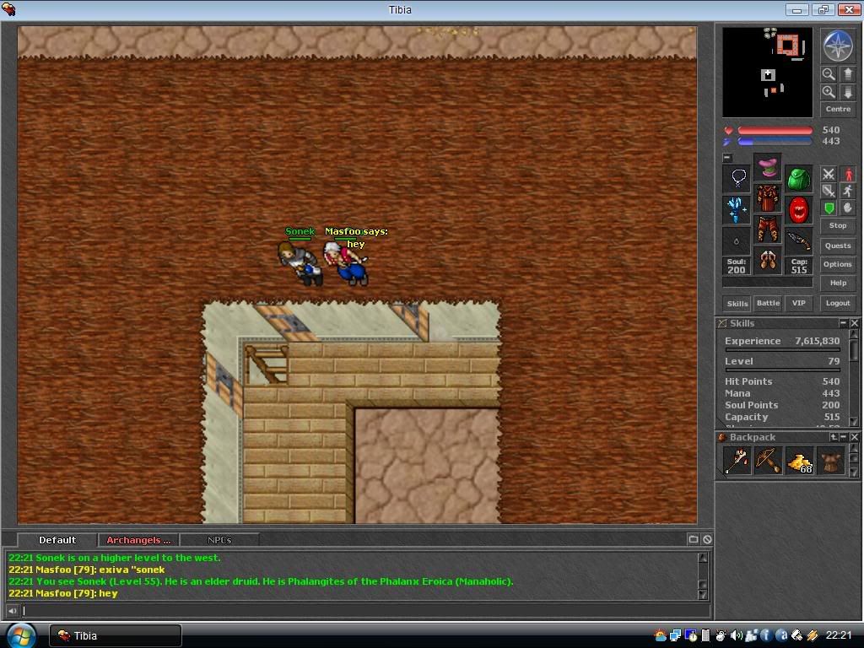Click the blue mana bar

[x=775, y=142]
